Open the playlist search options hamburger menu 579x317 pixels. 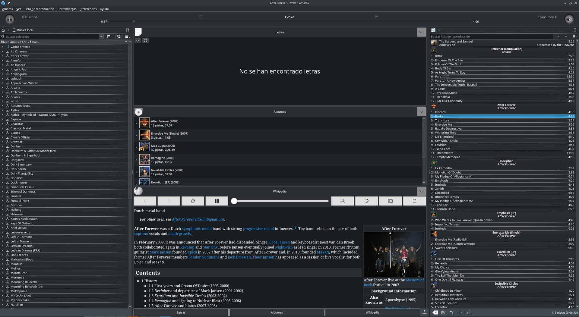point(574,36)
